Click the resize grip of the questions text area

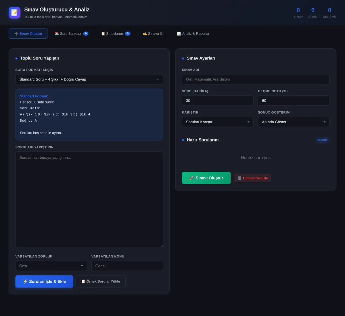click(x=161, y=245)
